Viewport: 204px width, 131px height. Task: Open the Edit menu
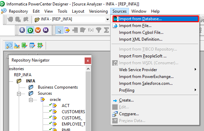coord(36,11)
